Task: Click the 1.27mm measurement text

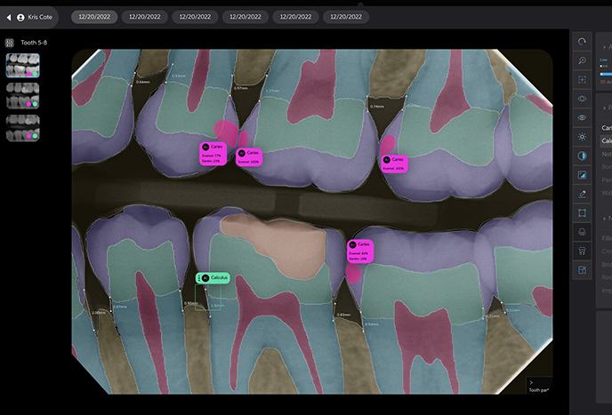Action: click(x=272, y=91)
